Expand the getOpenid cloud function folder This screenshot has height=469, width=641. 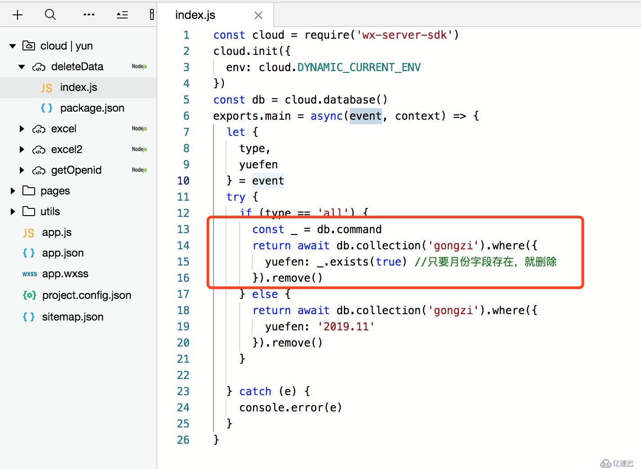[22, 170]
